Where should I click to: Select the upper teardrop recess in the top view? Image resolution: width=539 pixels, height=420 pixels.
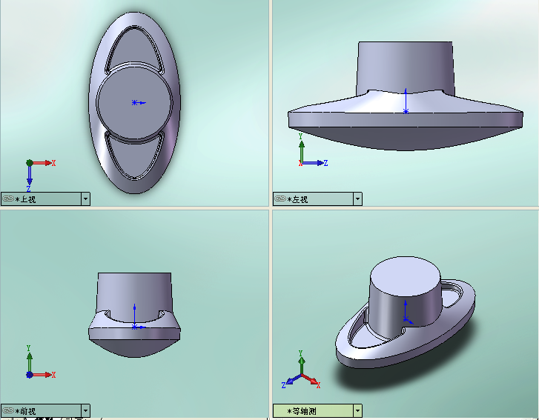[x=134, y=48]
